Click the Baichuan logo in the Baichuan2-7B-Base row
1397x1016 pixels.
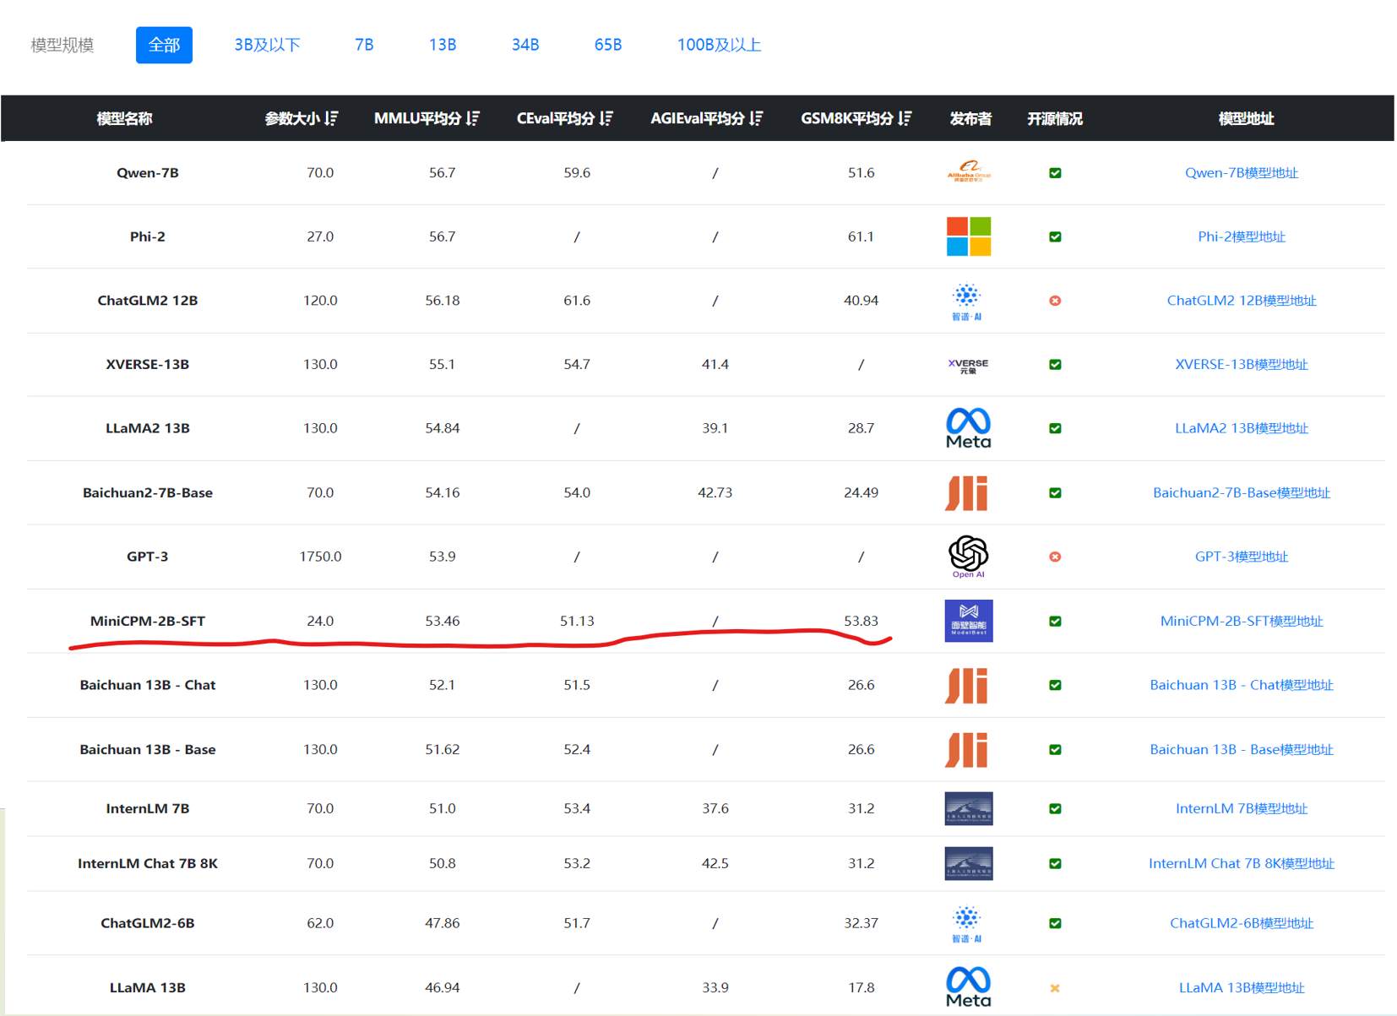point(966,493)
